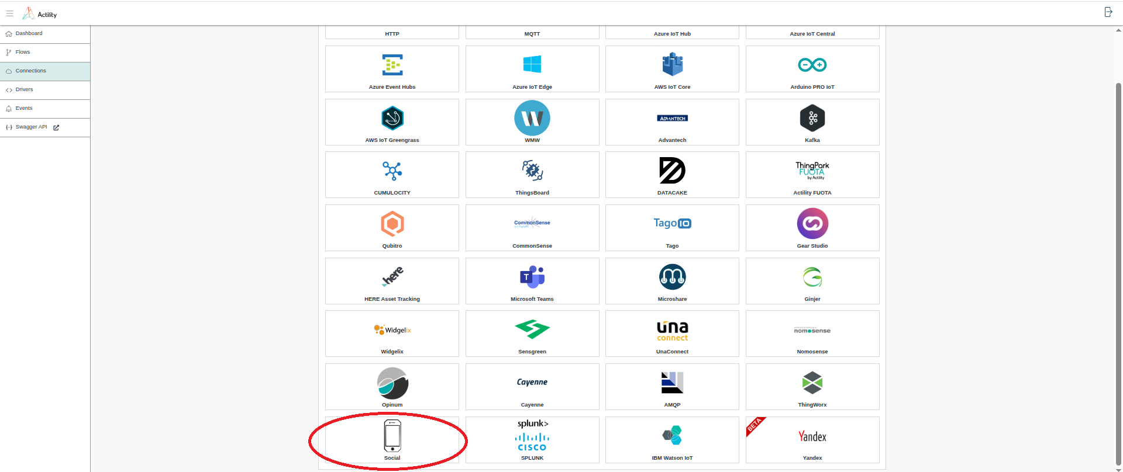The width and height of the screenshot is (1123, 472).
Task: Click the Azure IoT Central label
Action: (812, 34)
